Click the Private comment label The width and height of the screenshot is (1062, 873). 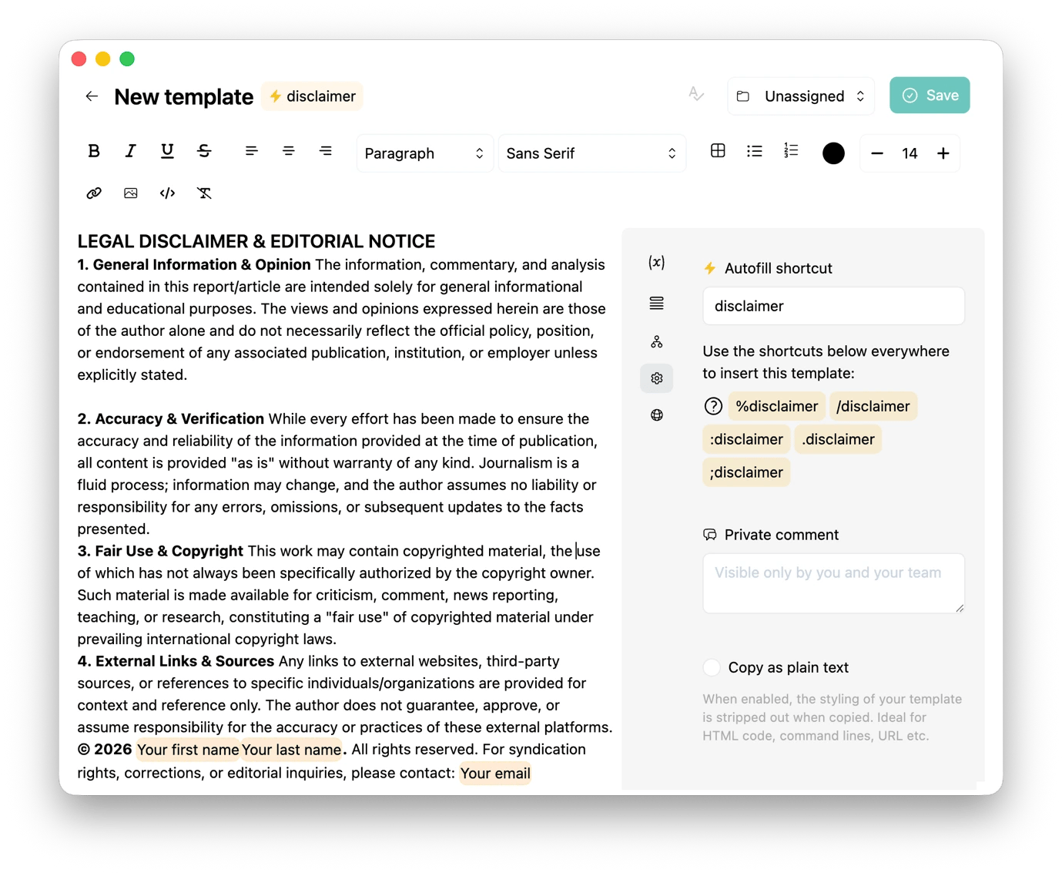(781, 535)
